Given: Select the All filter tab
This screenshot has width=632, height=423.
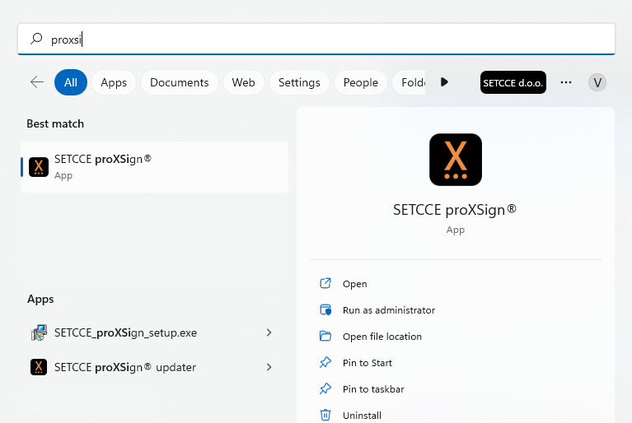Looking at the screenshot, I should [71, 82].
